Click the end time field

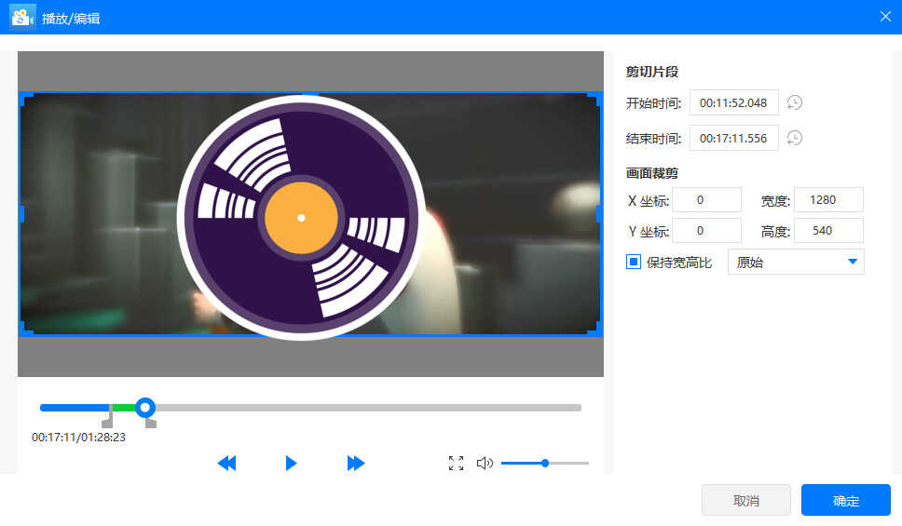pos(733,138)
